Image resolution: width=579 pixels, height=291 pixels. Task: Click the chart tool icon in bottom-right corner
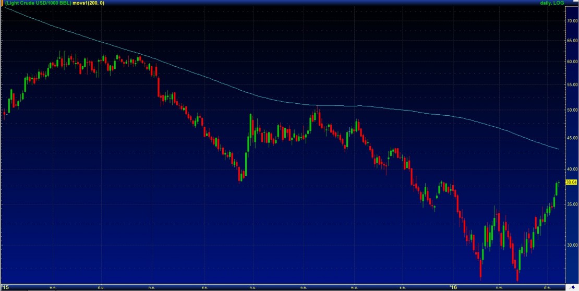click(x=572, y=286)
